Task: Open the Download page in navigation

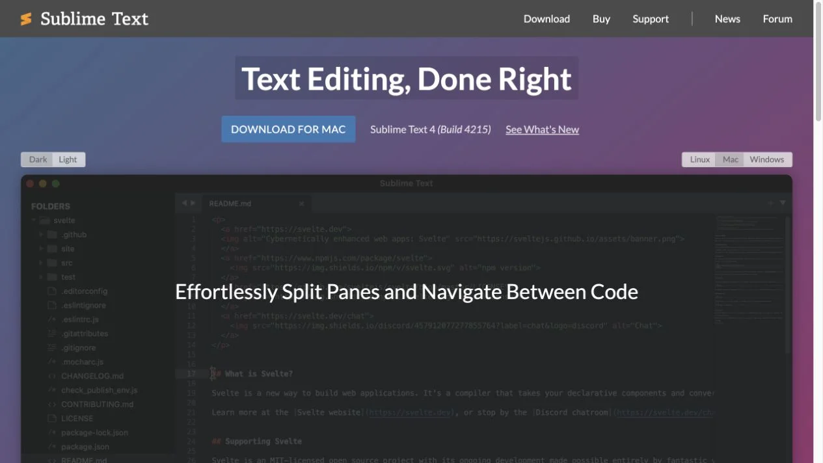Action: [x=546, y=19]
